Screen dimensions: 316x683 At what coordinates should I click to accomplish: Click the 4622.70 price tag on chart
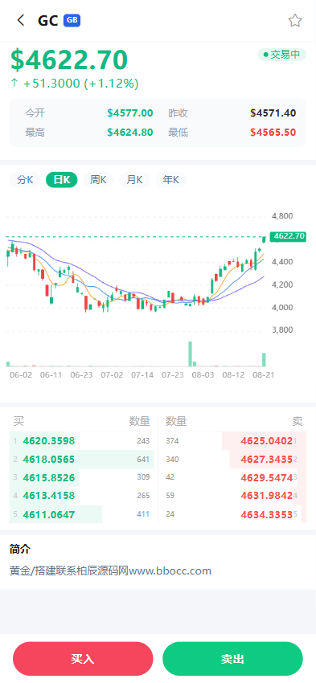point(288,236)
